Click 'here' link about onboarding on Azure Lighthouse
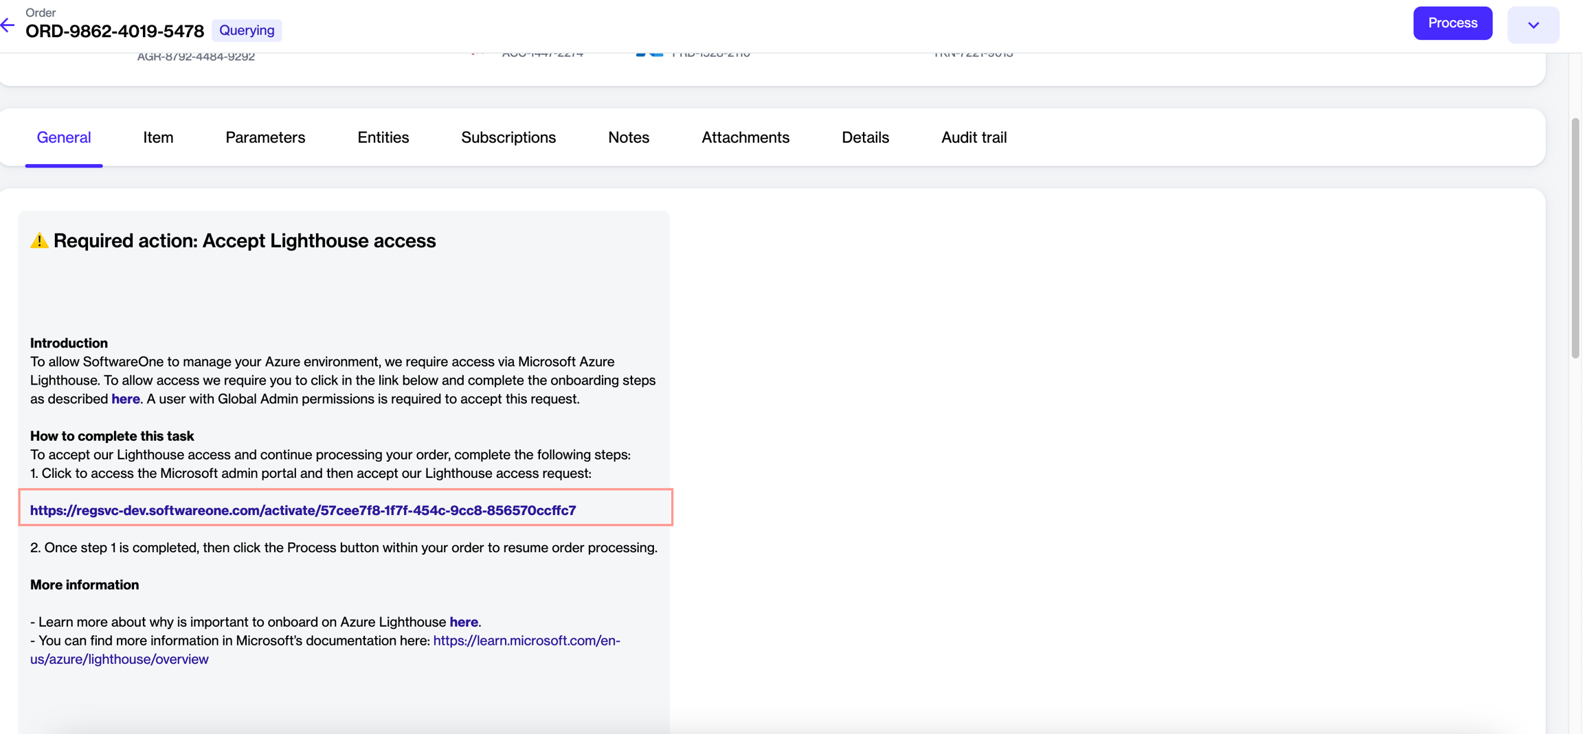The image size is (1583, 734). click(x=464, y=622)
